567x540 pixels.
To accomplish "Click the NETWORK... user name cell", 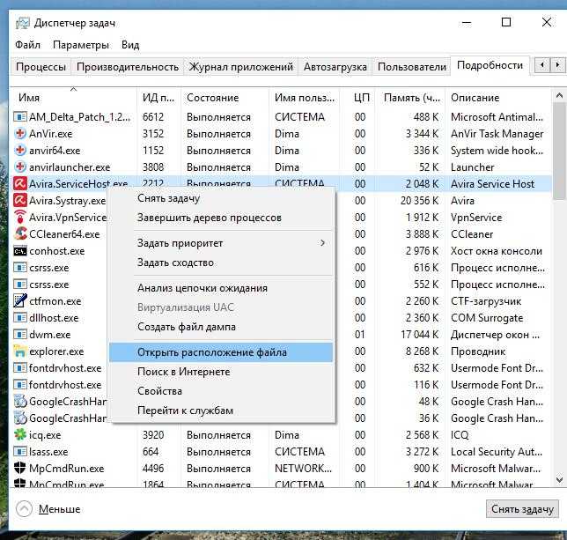I will pos(303,469).
